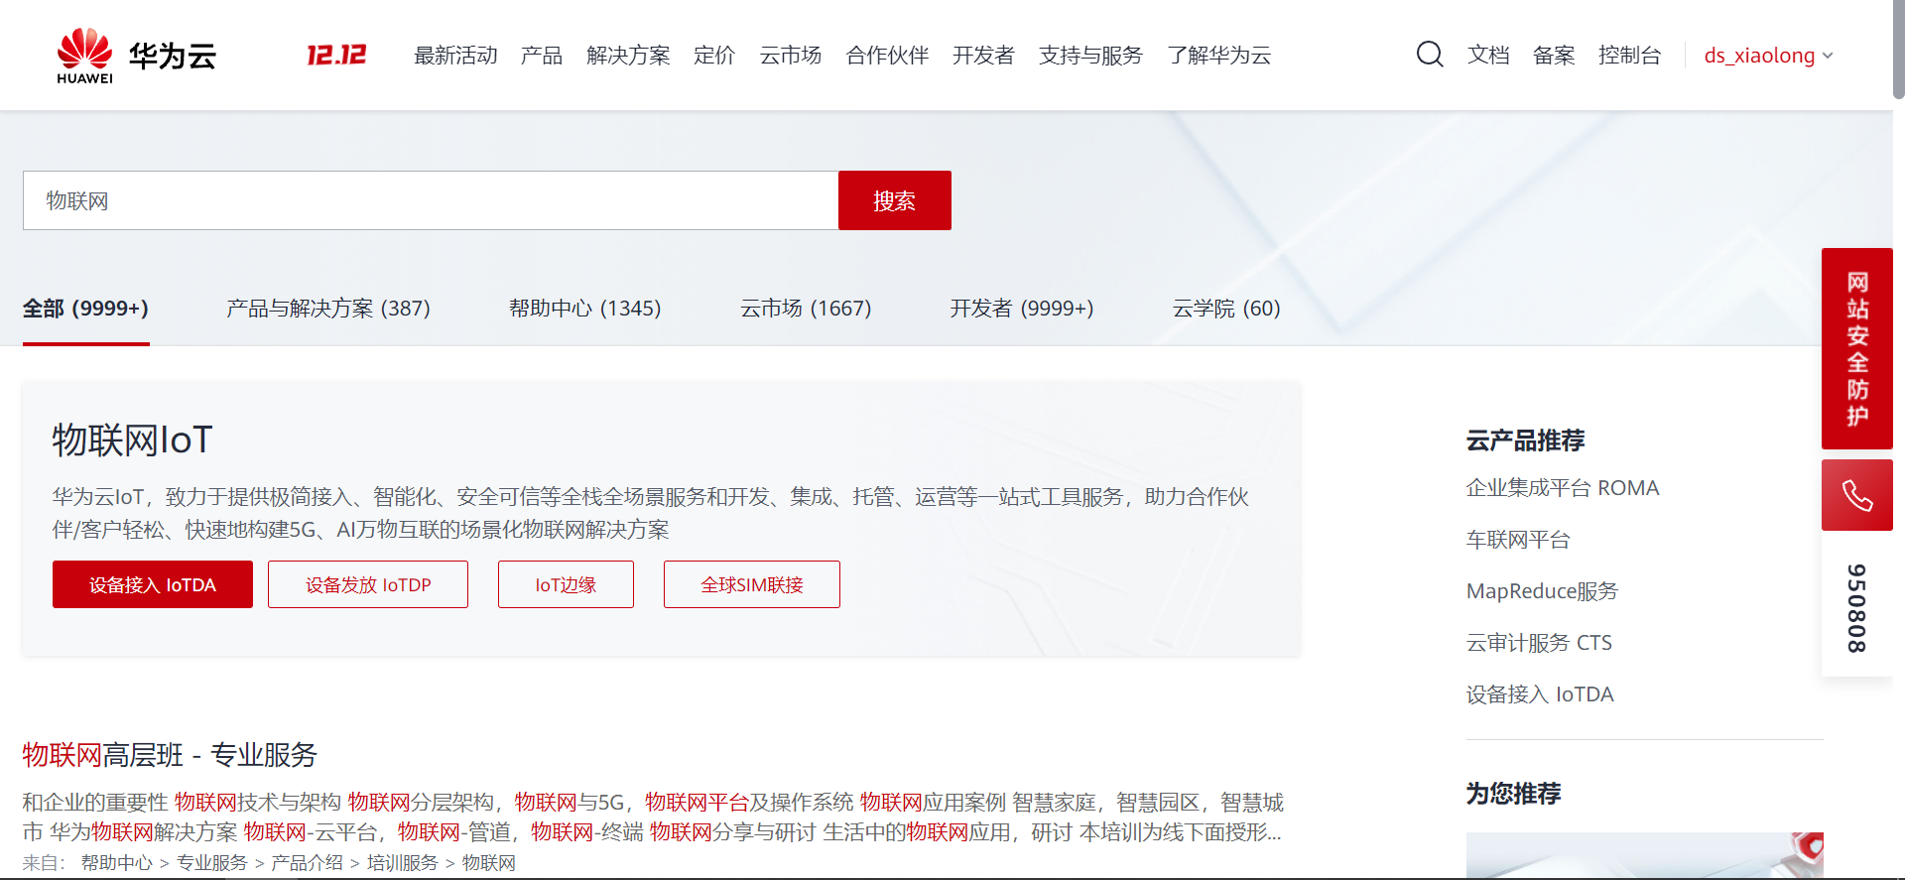Open recommended 企业集成平台 ROMA
Image resolution: width=1905 pixels, height=880 pixels.
pyautogui.click(x=1563, y=488)
